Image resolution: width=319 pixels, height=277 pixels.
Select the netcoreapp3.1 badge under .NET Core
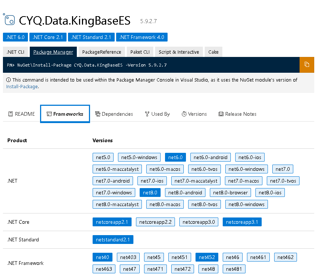point(242,222)
